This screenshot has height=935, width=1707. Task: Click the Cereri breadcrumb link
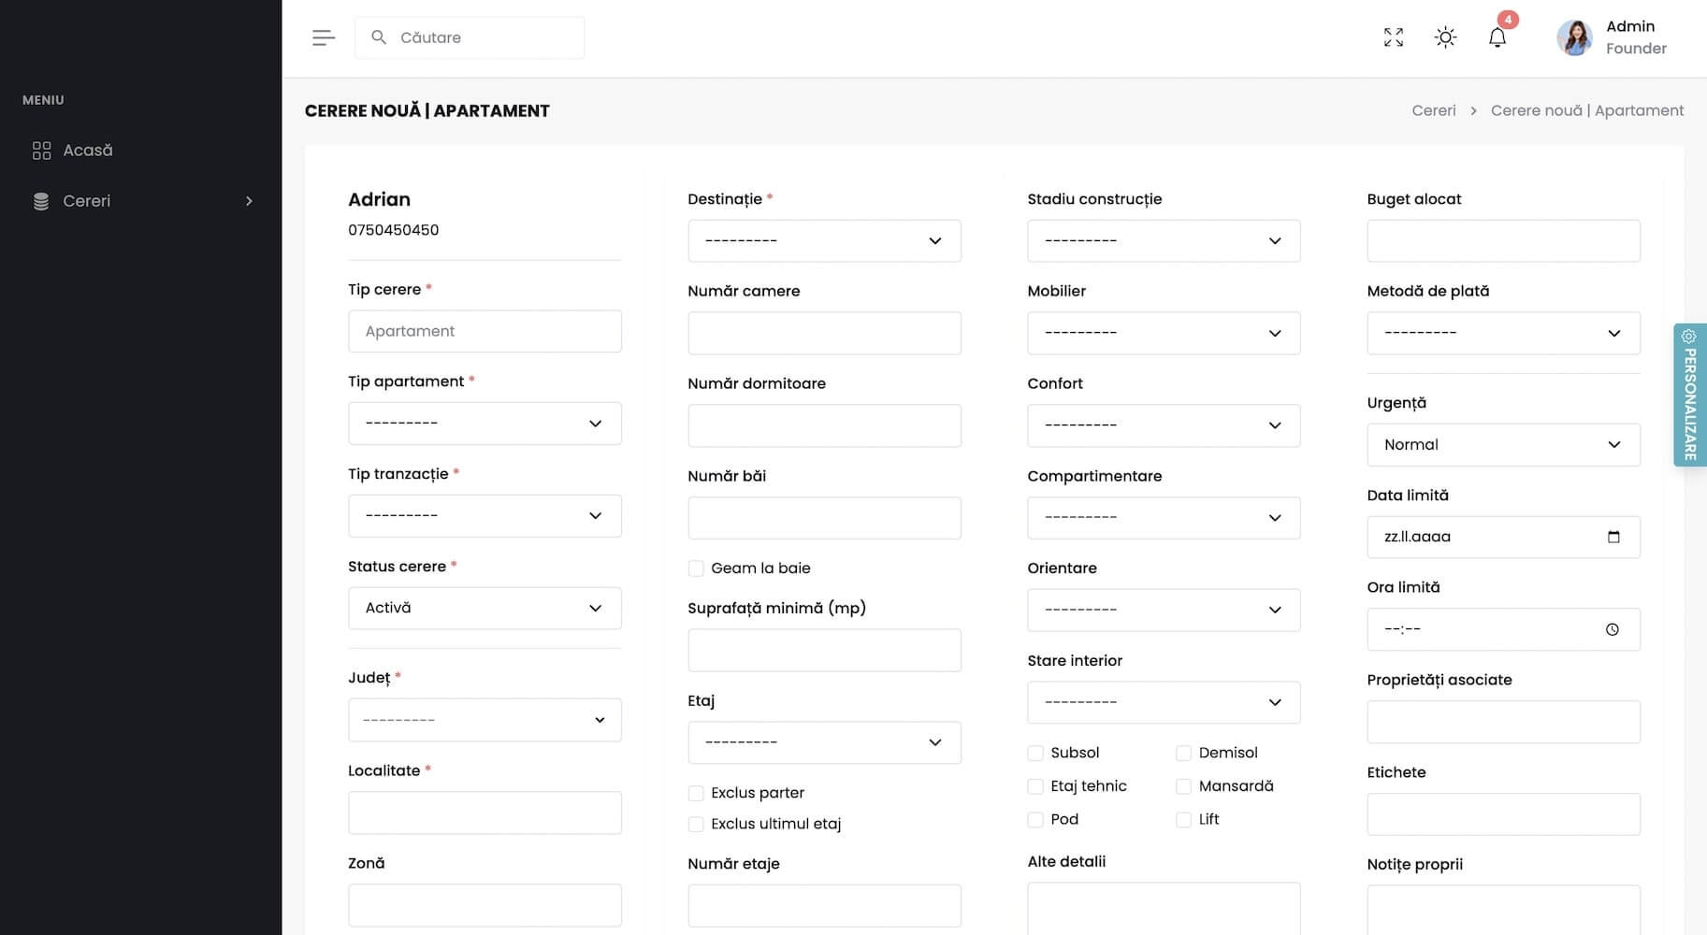click(x=1433, y=110)
